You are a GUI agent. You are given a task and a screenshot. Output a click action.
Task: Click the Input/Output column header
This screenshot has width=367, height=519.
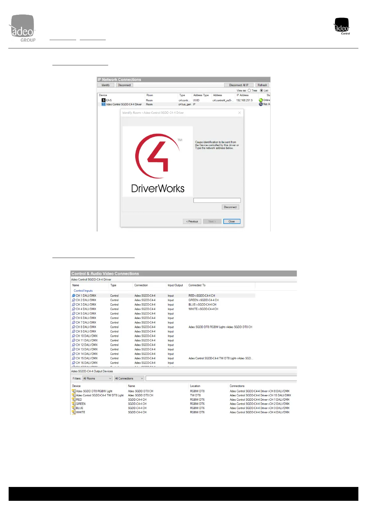175,285
